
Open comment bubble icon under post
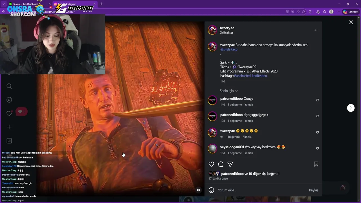point(221,164)
